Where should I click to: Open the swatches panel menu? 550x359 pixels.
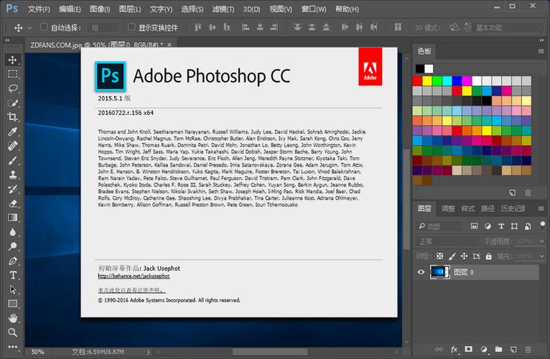[541, 51]
